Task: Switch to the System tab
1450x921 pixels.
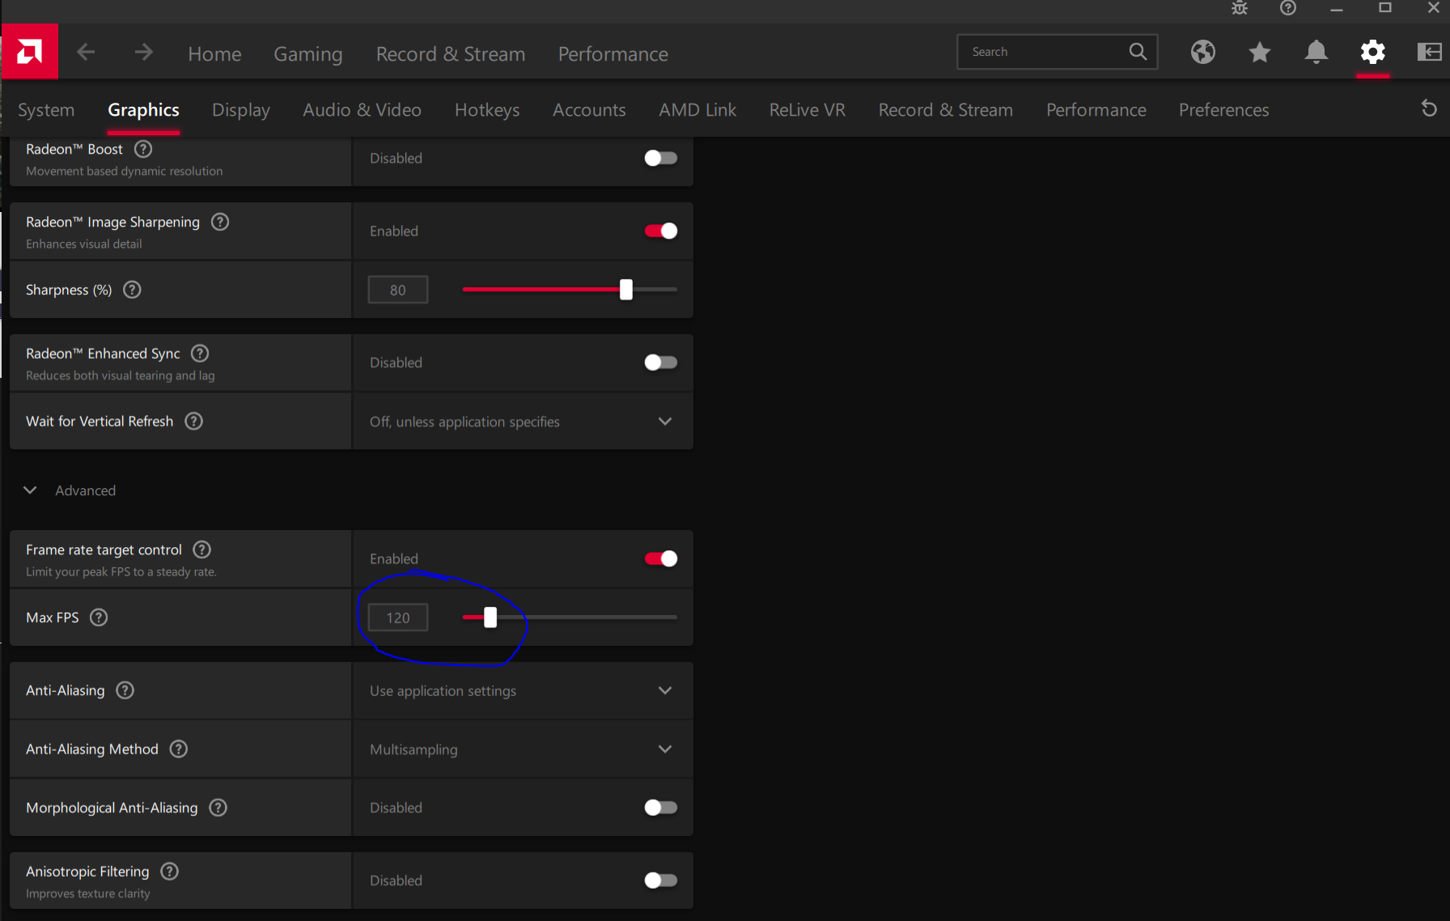Action: click(46, 110)
